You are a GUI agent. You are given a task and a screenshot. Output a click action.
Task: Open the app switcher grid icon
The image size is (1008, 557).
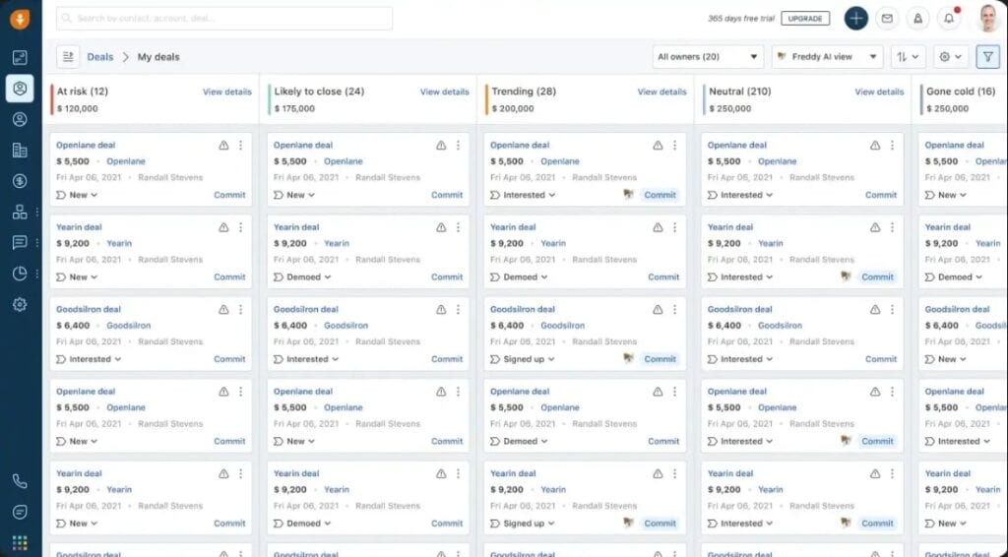(x=20, y=543)
